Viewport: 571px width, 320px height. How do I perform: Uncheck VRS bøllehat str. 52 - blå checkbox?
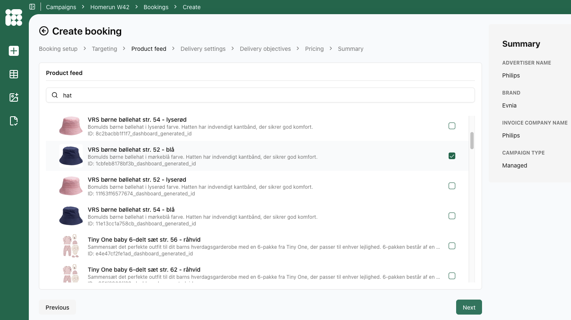(452, 156)
